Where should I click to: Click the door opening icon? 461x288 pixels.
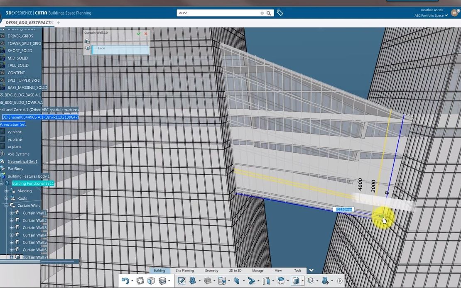266,281
